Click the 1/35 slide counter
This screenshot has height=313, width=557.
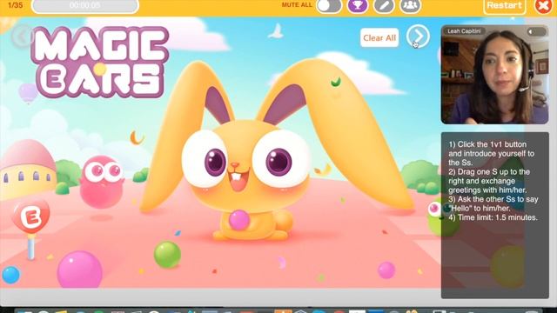coord(16,5)
